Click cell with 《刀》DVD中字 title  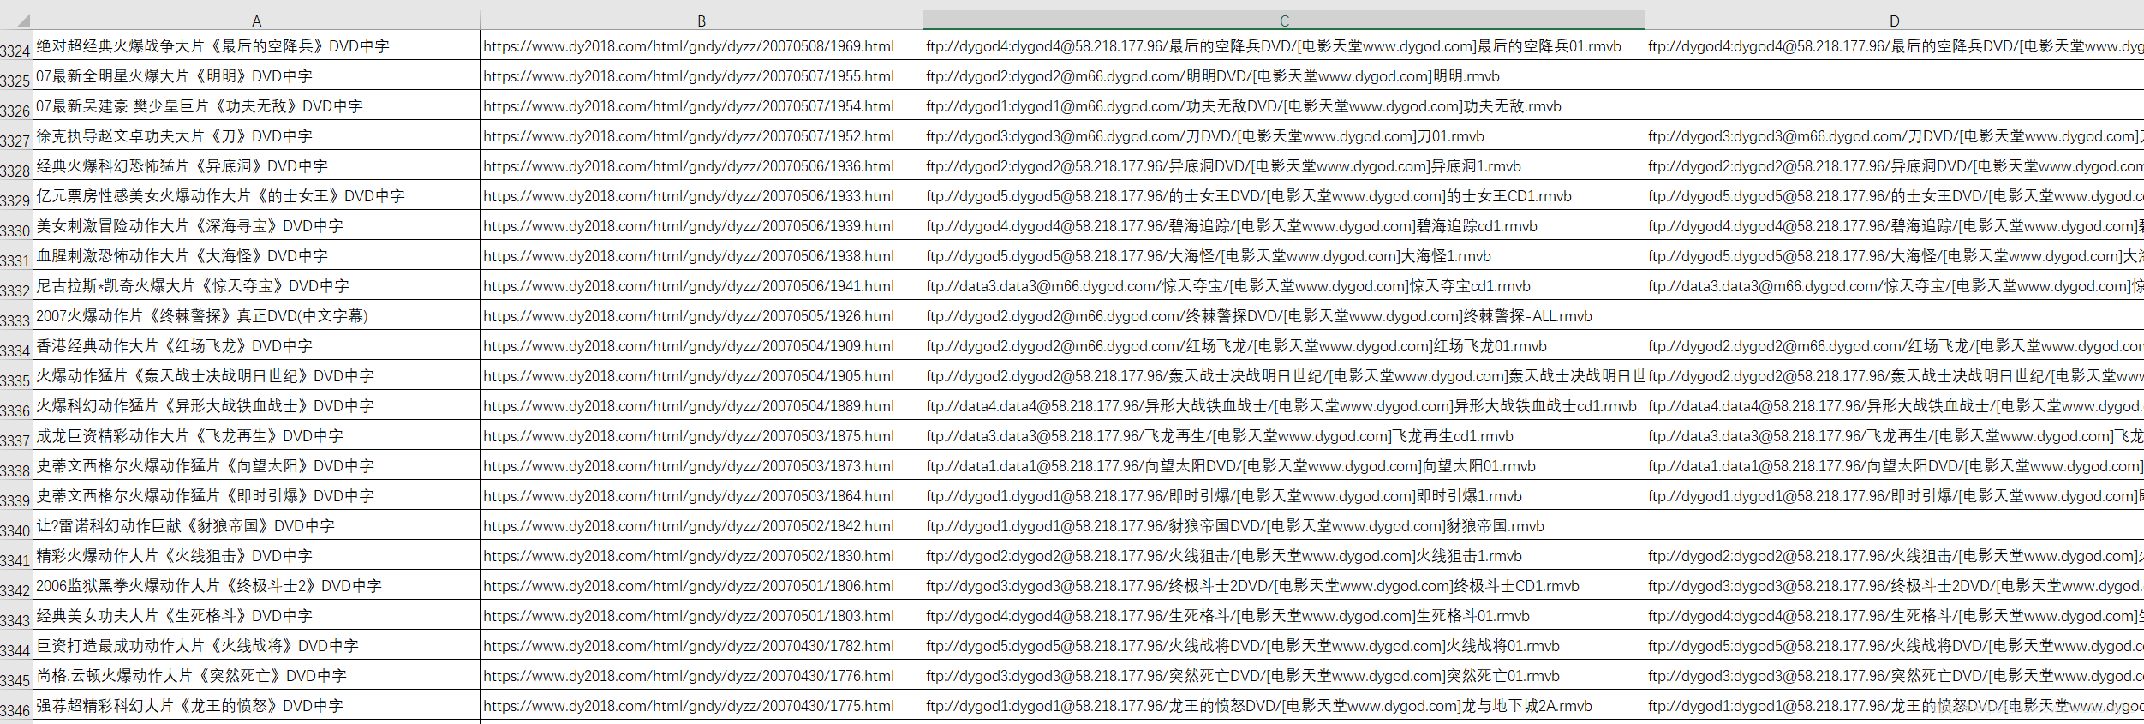pos(256,135)
